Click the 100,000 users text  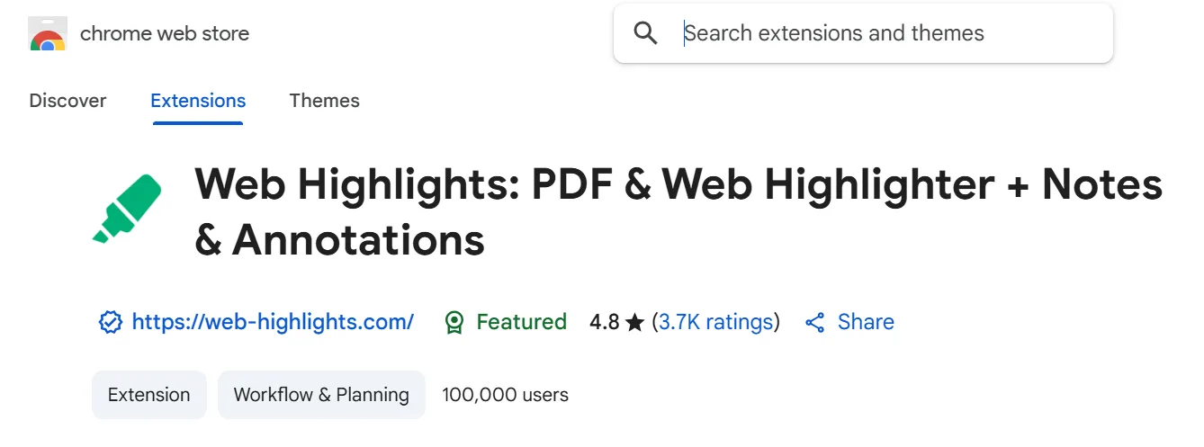coord(506,395)
